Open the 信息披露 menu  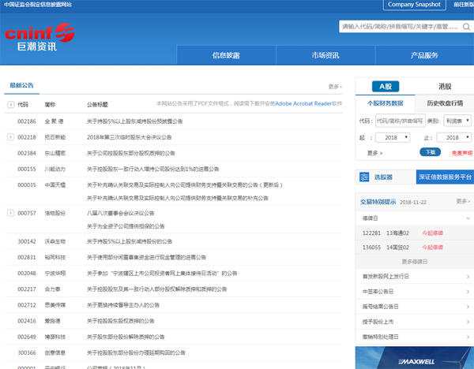pos(226,55)
